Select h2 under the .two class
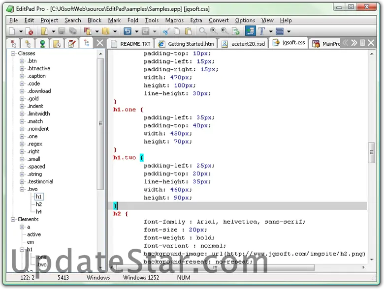The height and width of the screenshot is (289, 384). click(39, 204)
